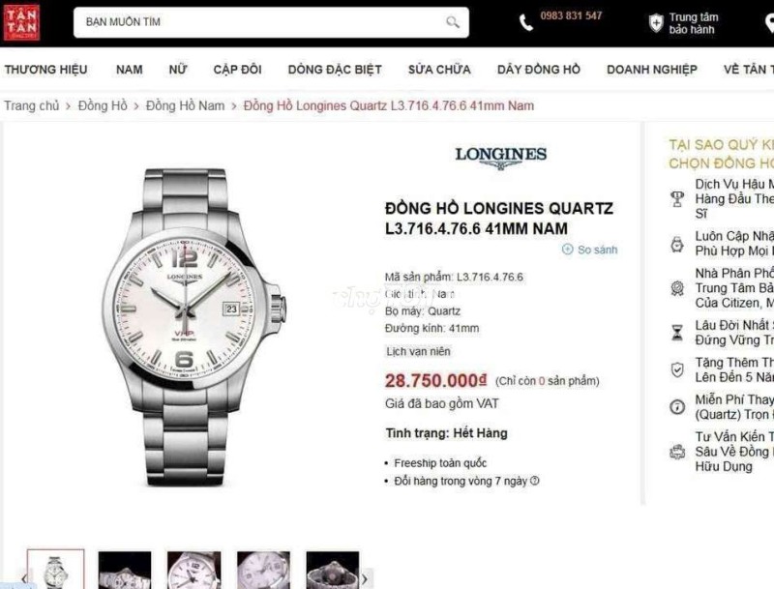Open the warranty center shield icon
774x589 pixels.
pos(656,22)
